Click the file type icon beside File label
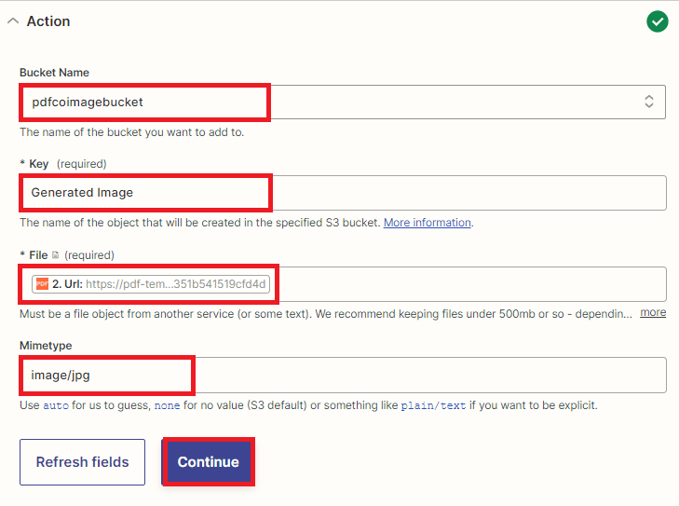Screen dimensions: 679x506 pos(56,255)
